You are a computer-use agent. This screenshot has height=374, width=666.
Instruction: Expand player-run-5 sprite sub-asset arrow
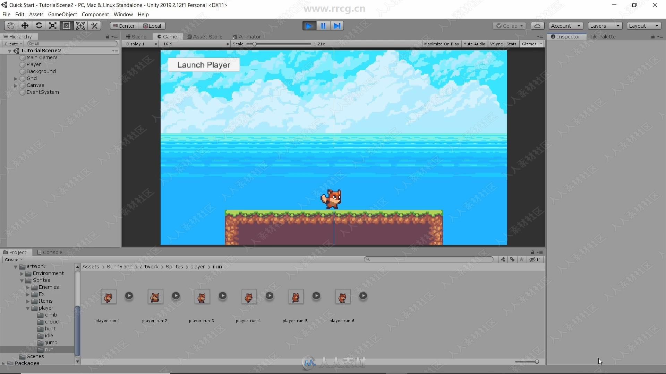tap(316, 296)
